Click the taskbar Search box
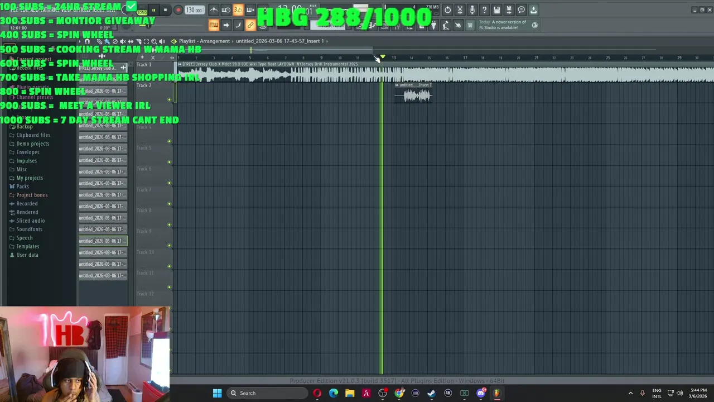 pos(268,393)
